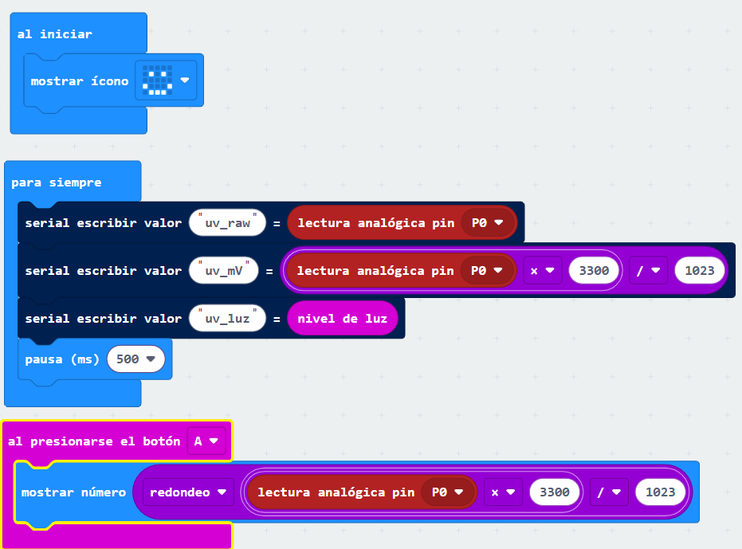
Task: Edit the "uv_luz" text field
Action: point(227,319)
